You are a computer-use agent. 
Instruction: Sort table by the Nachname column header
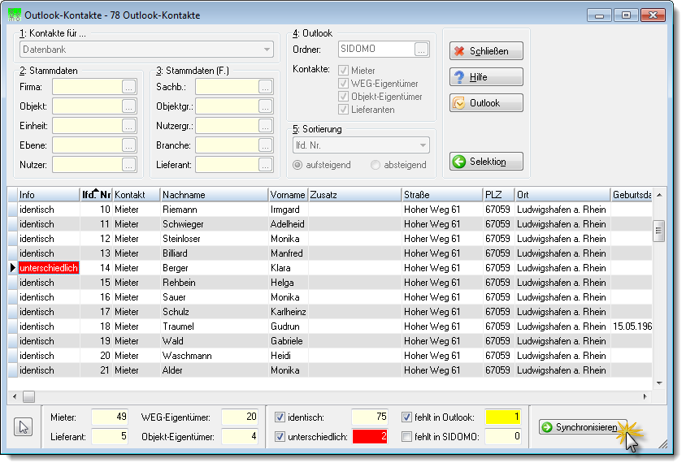pyautogui.click(x=214, y=195)
